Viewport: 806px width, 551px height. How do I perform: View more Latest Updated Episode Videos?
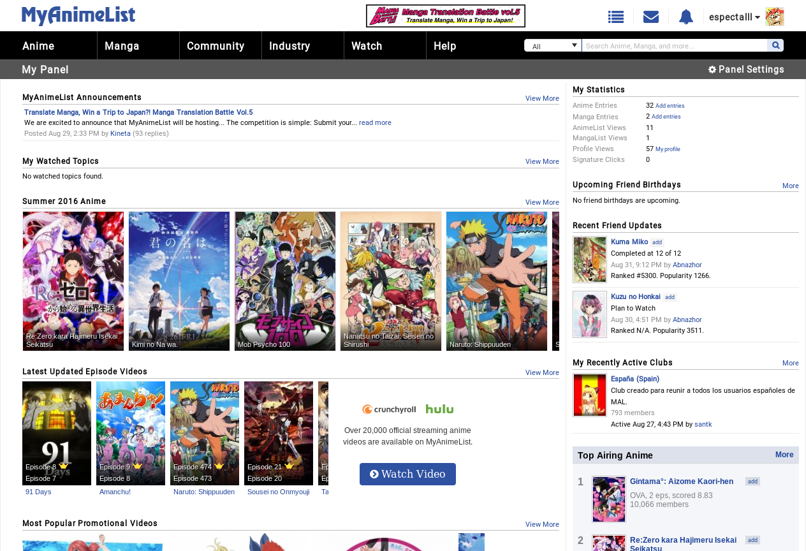(x=542, y=372)
